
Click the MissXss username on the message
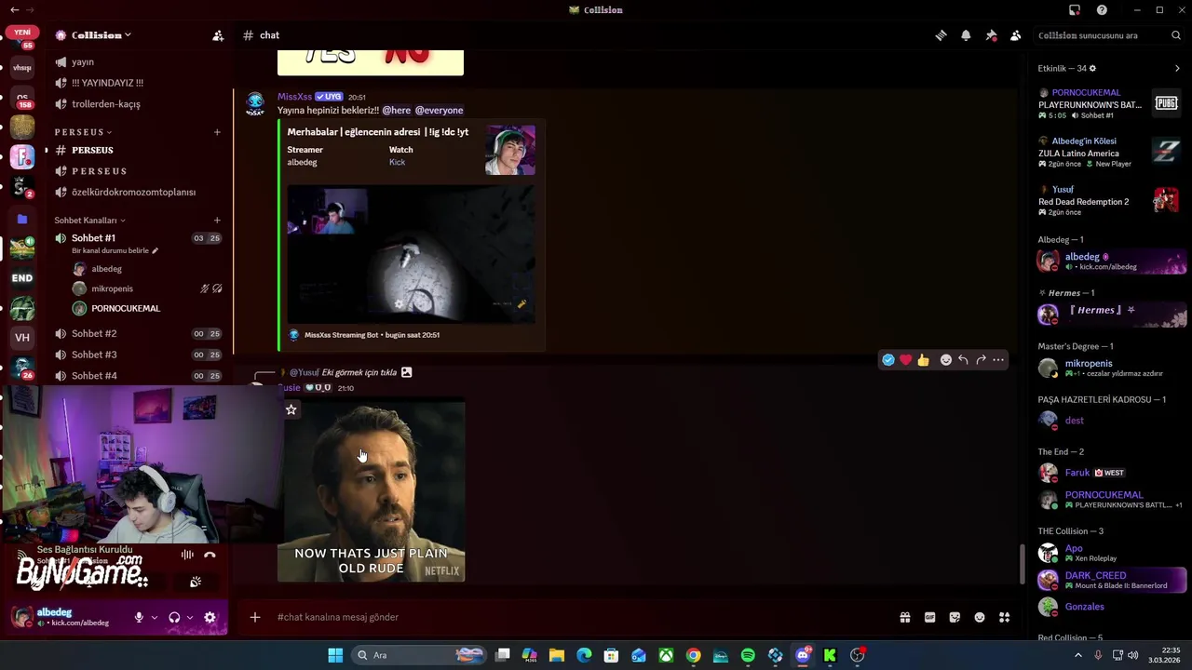click(294, 97)
